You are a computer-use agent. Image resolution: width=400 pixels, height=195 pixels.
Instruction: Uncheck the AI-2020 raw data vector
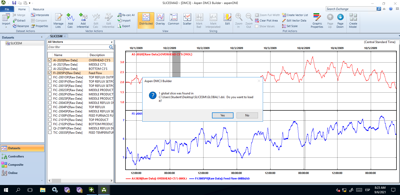(50, 60)
